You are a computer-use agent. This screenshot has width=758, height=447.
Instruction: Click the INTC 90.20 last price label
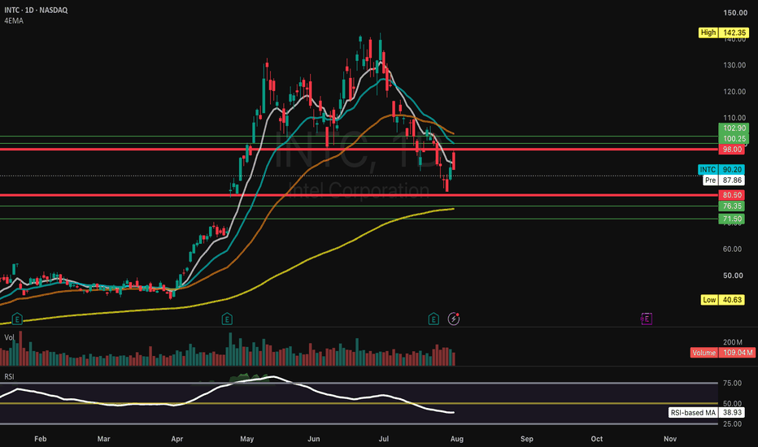721,170
